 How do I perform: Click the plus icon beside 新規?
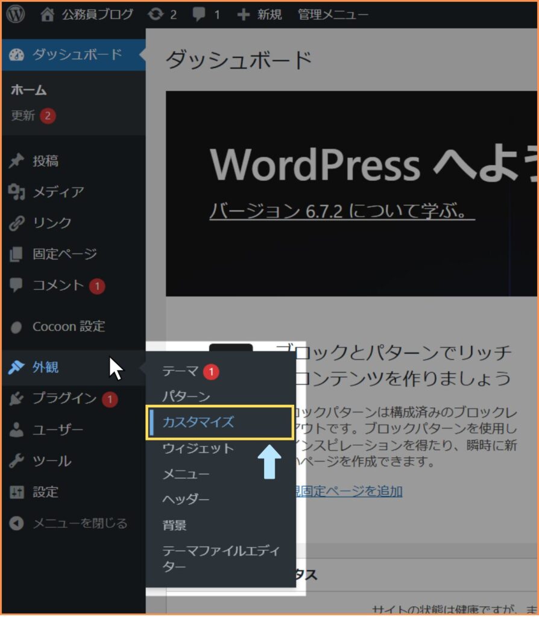click(x=244, y=15)
